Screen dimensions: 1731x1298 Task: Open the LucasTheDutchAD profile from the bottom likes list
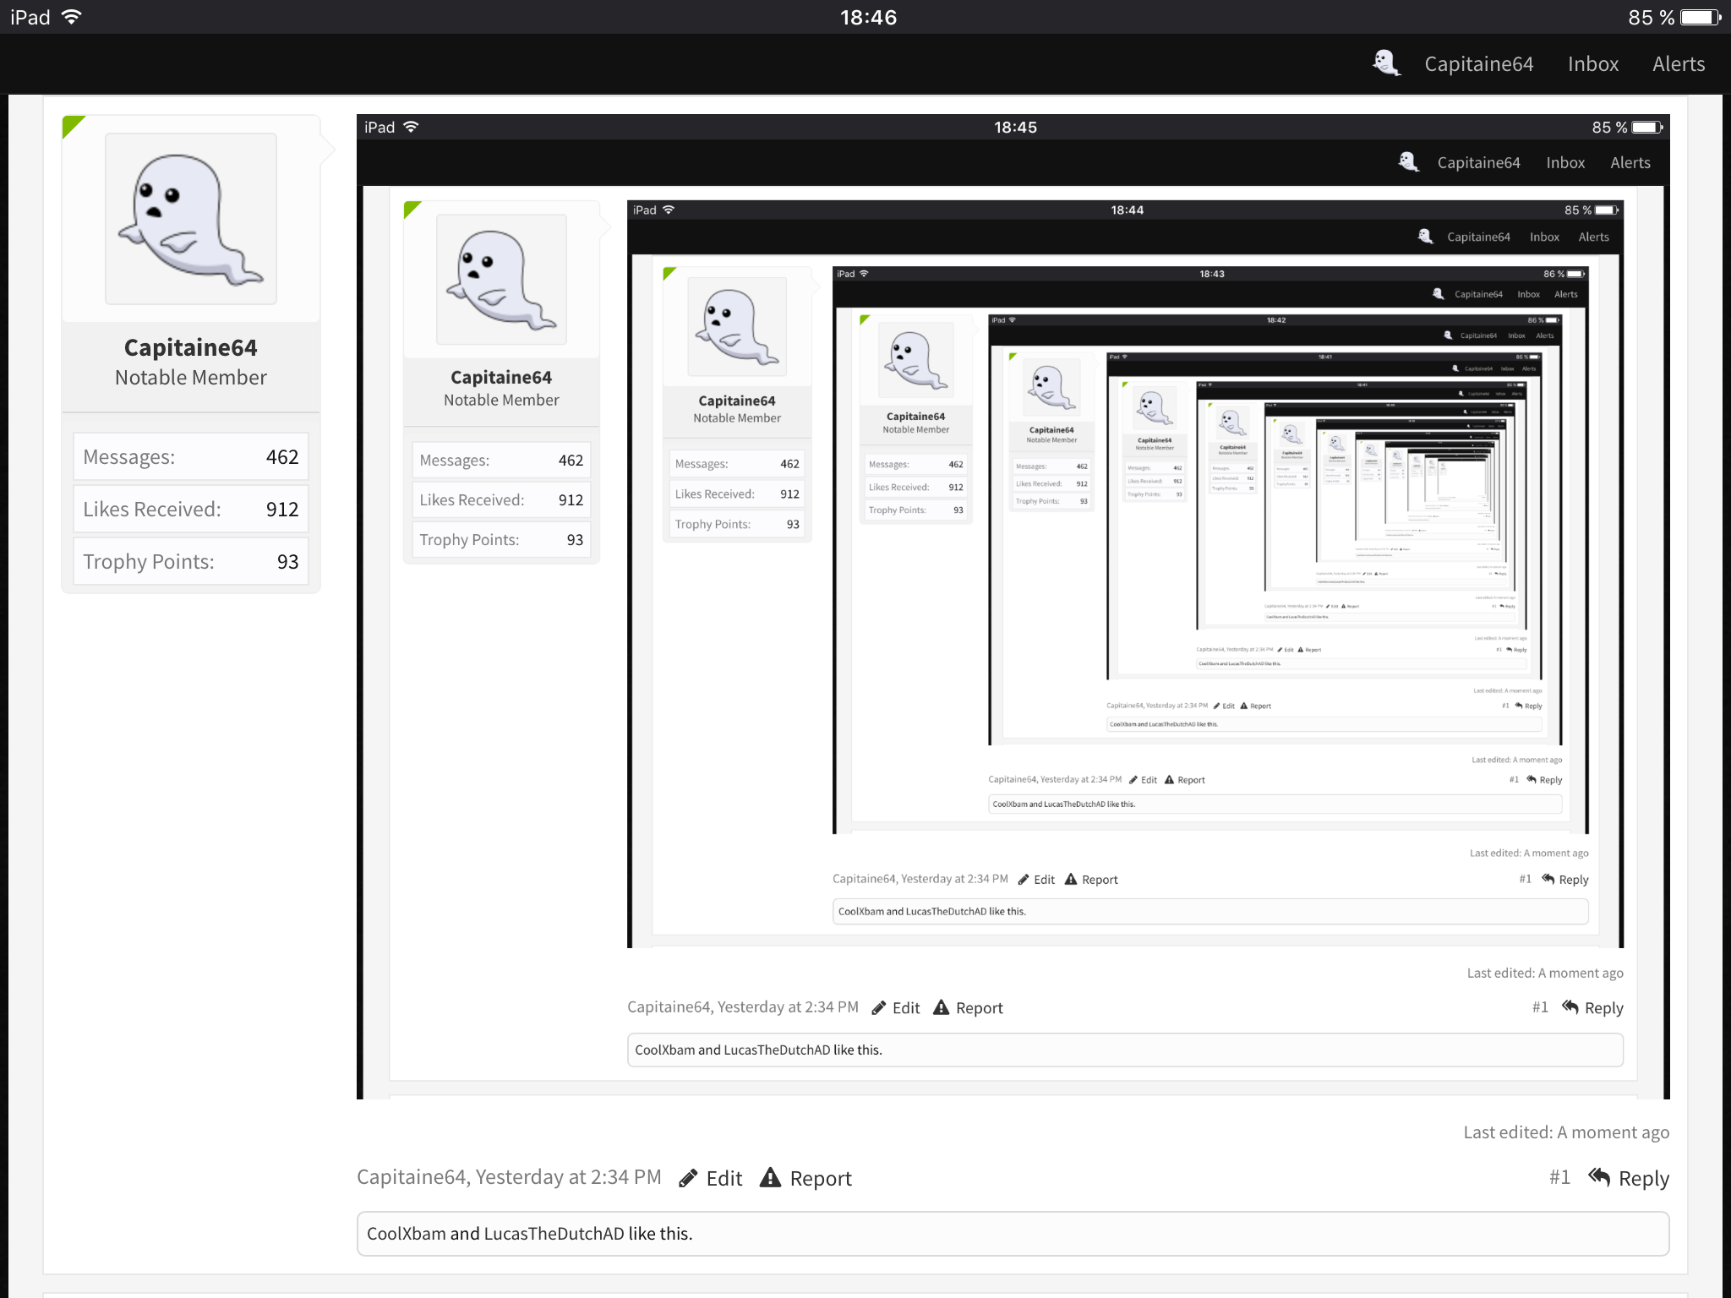tap(554, 1234)
